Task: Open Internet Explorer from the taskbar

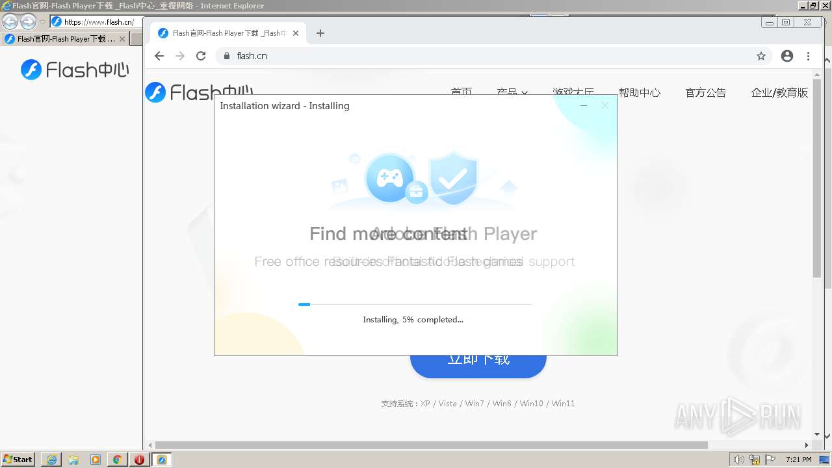Action: (51, 460)
